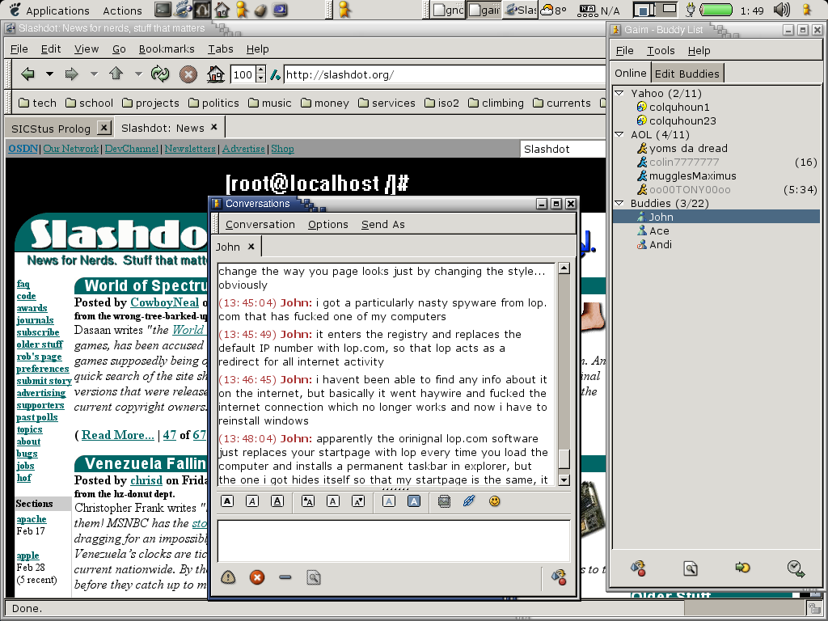Image resolution: width=828 pixels, height=621 pixels.
Task: Open the Tools menu in Buddy List
Action: click(661, 51)
